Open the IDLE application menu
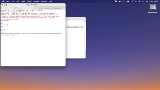This screenshot has width=160, height=90. point(8,1)
